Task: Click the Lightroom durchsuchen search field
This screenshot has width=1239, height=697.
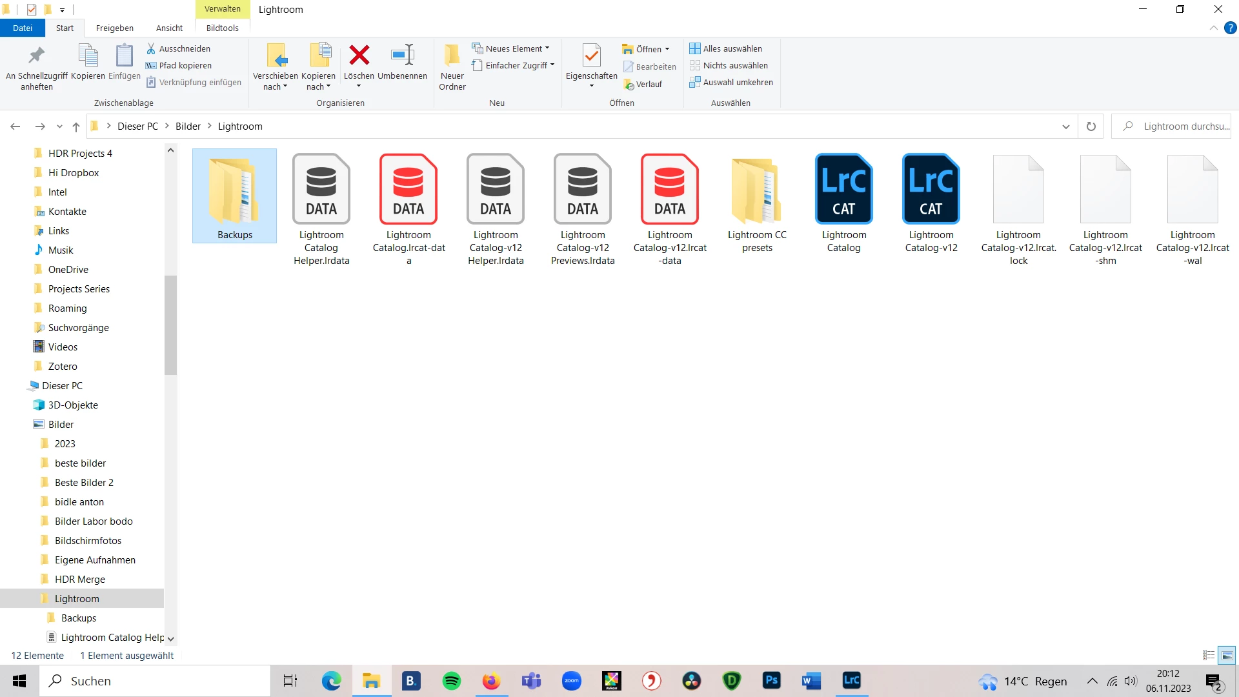Action: coord(1181,126)
